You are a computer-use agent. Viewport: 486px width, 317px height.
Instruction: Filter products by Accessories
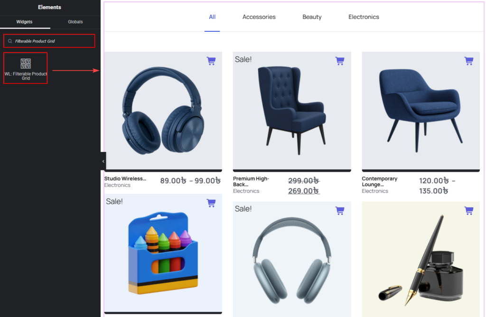[259, 17]
